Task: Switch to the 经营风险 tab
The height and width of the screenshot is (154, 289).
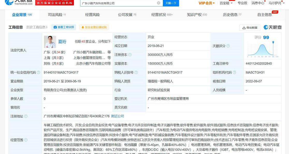Action: (92, 15)
